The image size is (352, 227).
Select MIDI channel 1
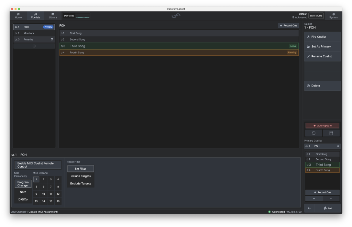tap(36, 180)
